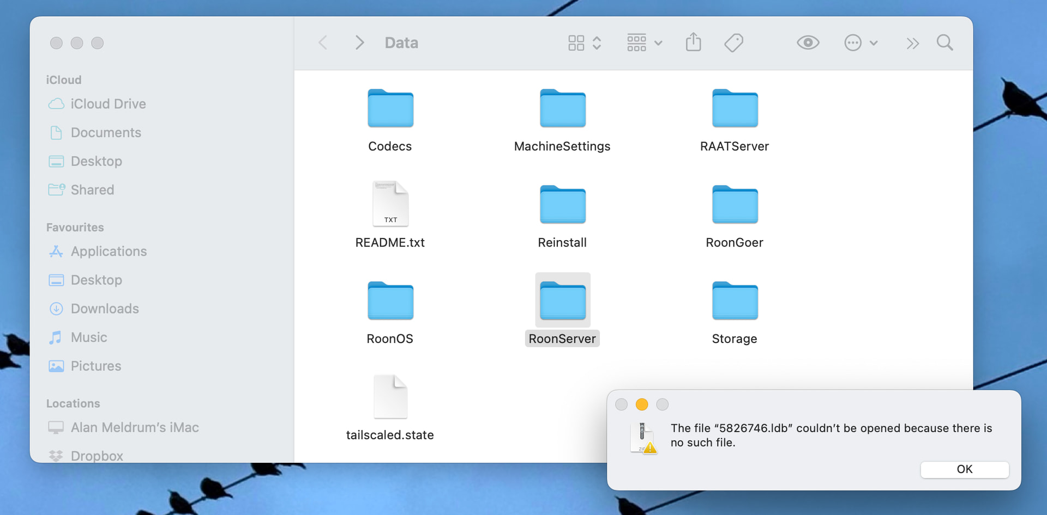This screenshot has height=515, width=1047.
Task: Go to iCloud Drive in sidebar
Action: pyautogui.click(x=108, y=104)
